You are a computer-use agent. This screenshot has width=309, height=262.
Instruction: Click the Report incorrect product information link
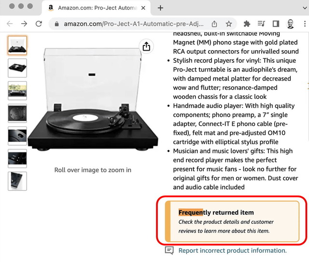[x=232, y=250]
